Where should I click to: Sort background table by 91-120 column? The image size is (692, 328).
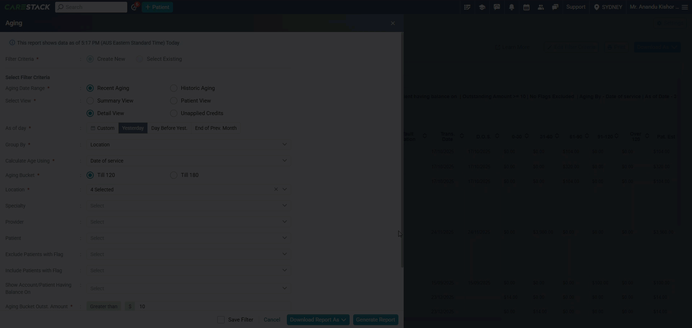click(x=617, y=136)
